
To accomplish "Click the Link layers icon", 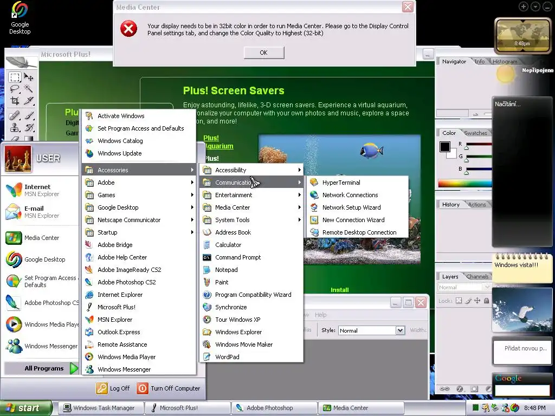I will (444, 389).
